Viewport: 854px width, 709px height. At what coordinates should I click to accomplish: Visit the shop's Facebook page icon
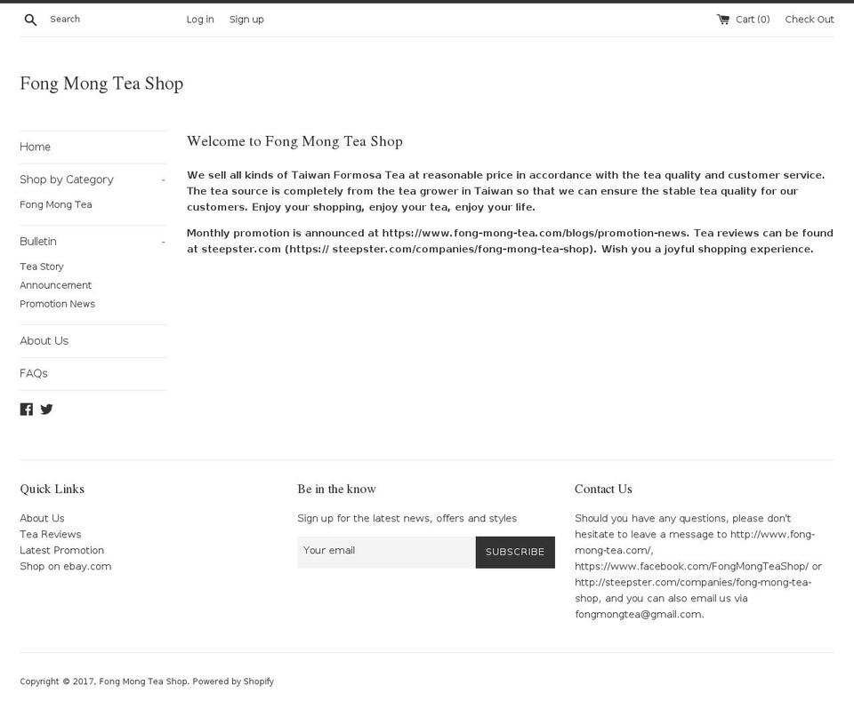click(27, 409)
